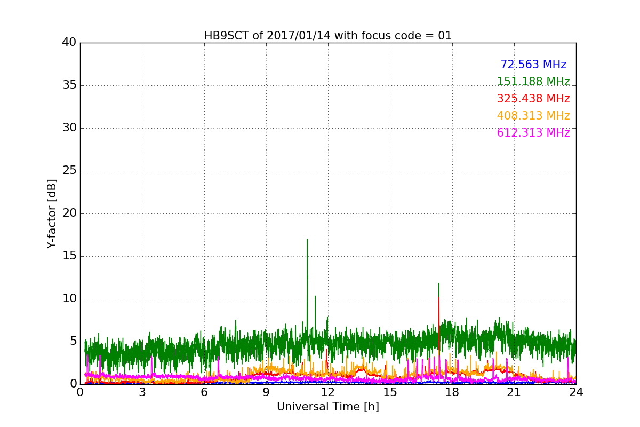Click the x-axis tick label 3

coord(142,392)
